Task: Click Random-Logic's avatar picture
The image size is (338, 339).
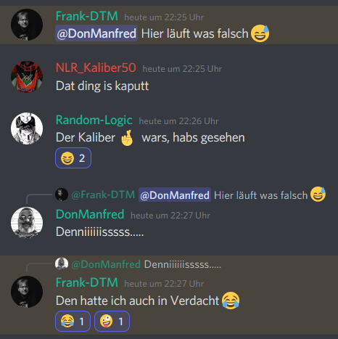Action: click(x=27, y=128)
